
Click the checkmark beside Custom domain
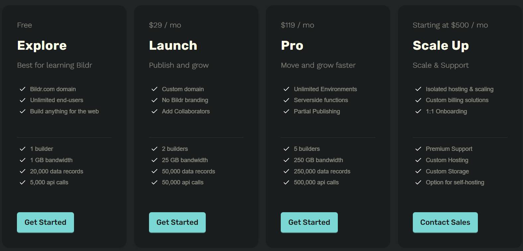[155, 89]
